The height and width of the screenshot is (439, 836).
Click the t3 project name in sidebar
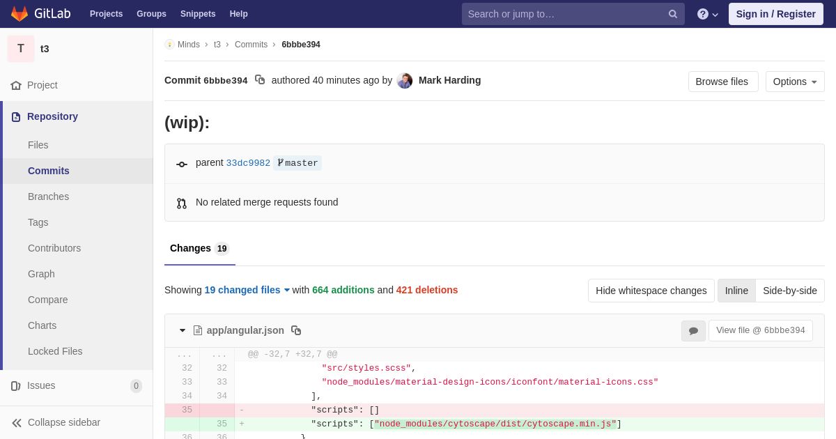click(x=45, y=49)
